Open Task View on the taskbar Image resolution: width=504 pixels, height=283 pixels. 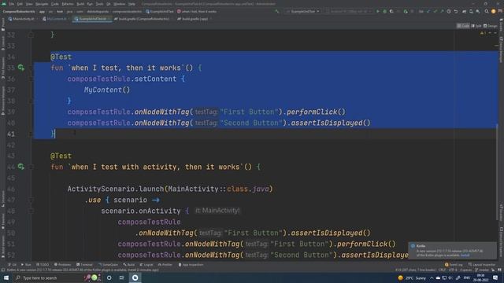coord(122,277)
